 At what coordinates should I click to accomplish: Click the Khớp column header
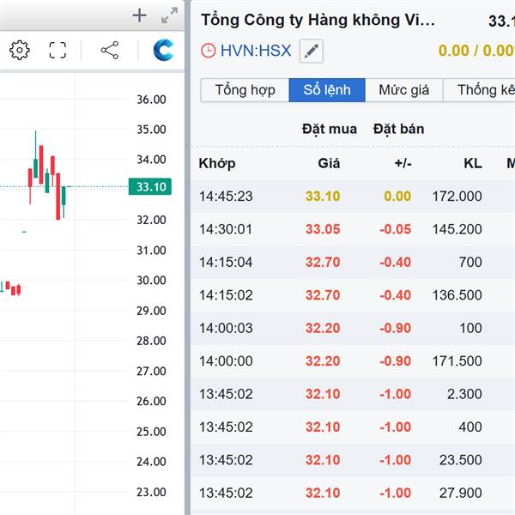pyautogui.click(x=217, y=163)
